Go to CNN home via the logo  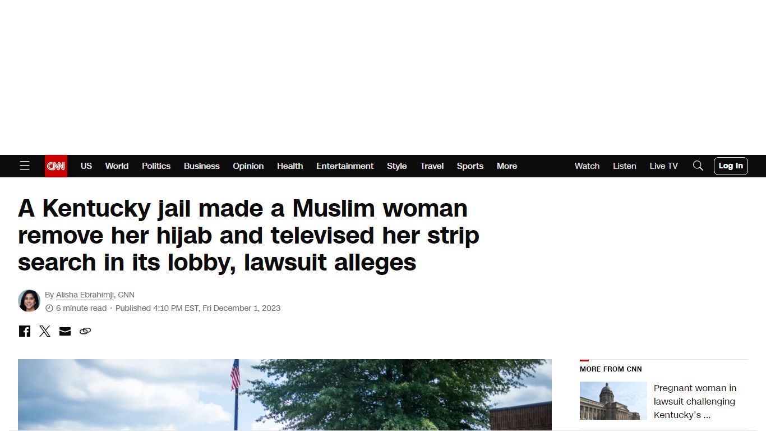pos(56,166)
